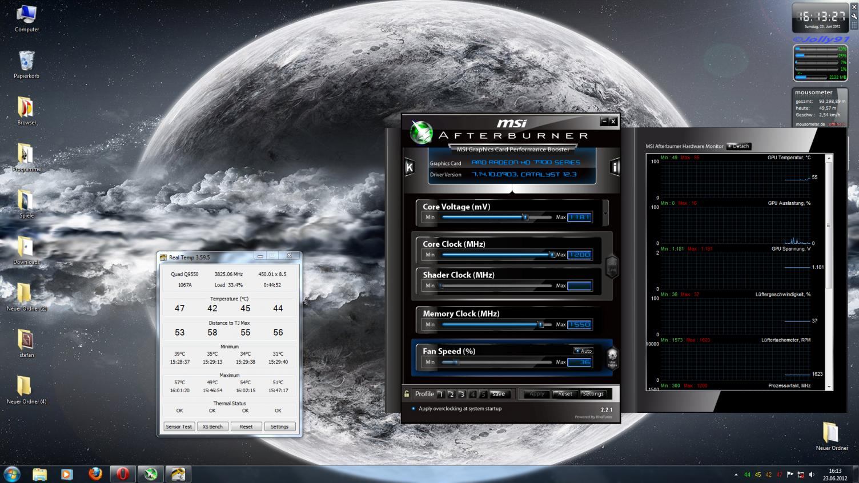Open Firefox from the taskbar
This screenshot has width=859, height=483.
95,474
